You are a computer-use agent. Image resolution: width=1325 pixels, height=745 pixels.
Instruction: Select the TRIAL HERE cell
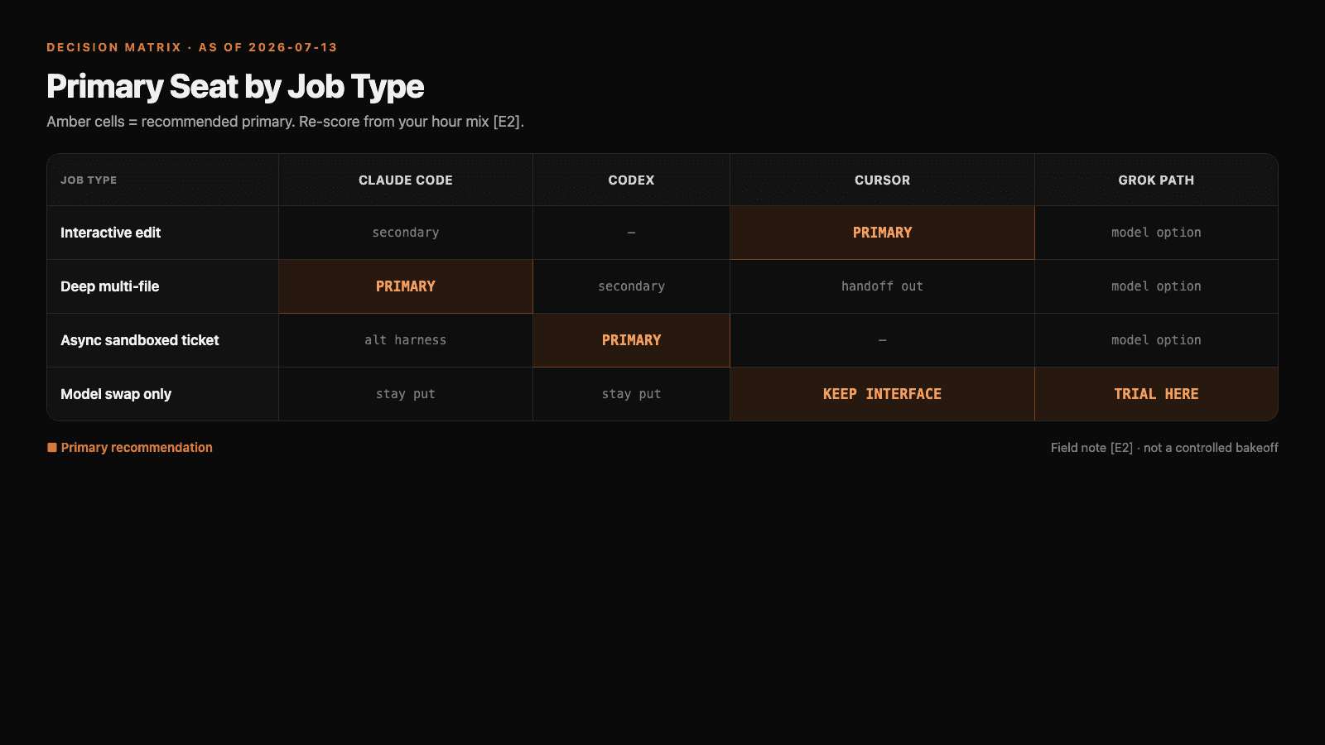click(1156, 394)
